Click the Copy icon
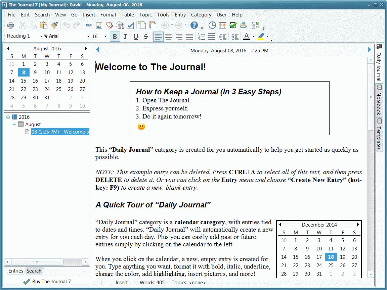 (x=33, y=25)
